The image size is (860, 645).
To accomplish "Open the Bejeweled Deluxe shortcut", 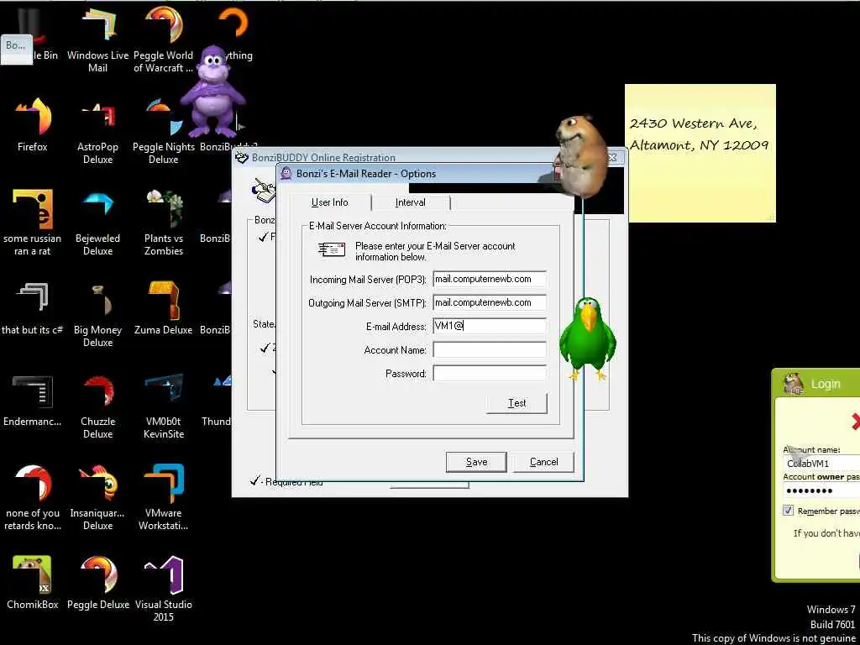I will [97, 223].
